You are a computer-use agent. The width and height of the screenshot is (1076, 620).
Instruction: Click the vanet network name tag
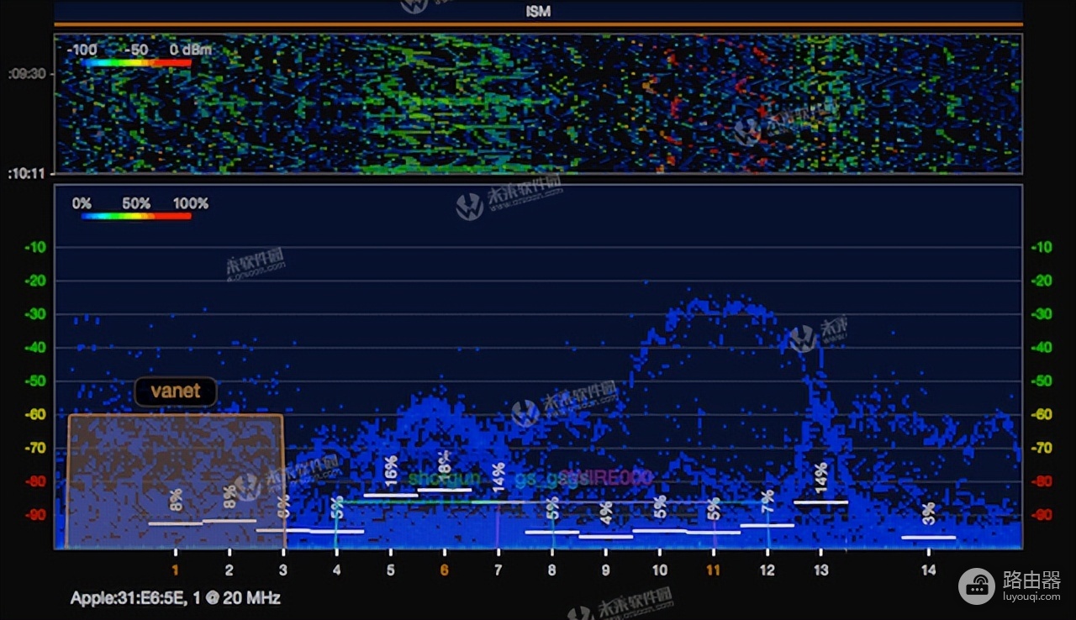pyautogui.click(x=176, y=391)
